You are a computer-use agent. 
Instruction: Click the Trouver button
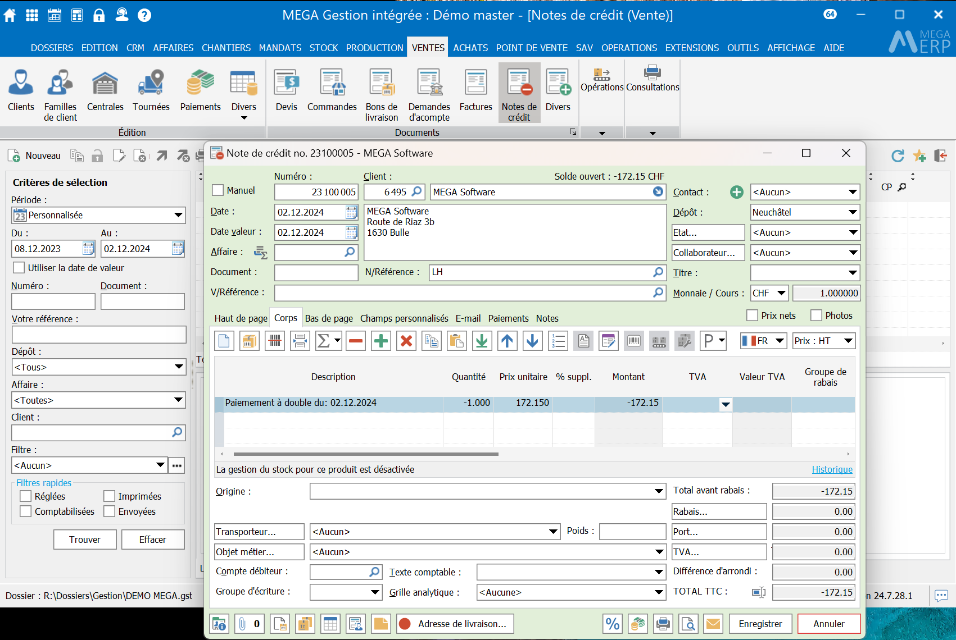pyautogui.click(x=85, y=540)
